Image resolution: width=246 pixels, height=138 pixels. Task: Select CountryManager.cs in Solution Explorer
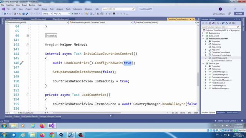pyautogui.click(x=219, y=74)
